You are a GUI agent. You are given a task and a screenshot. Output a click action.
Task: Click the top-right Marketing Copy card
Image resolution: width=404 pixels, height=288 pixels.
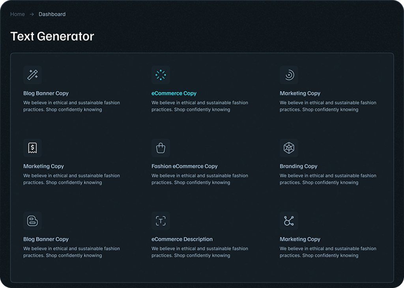point(300,93)
